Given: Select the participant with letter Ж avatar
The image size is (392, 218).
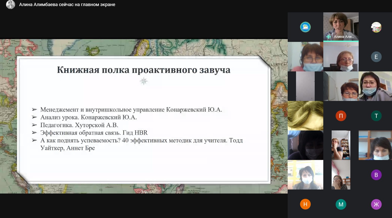Looking at the screenshot, I should pos(376,204).
